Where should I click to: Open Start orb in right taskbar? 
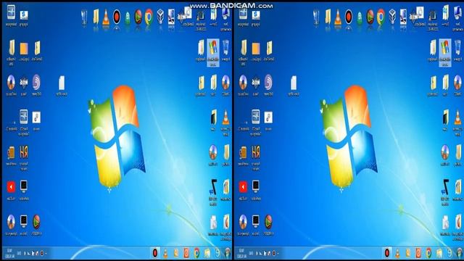[x=459, y=253]
